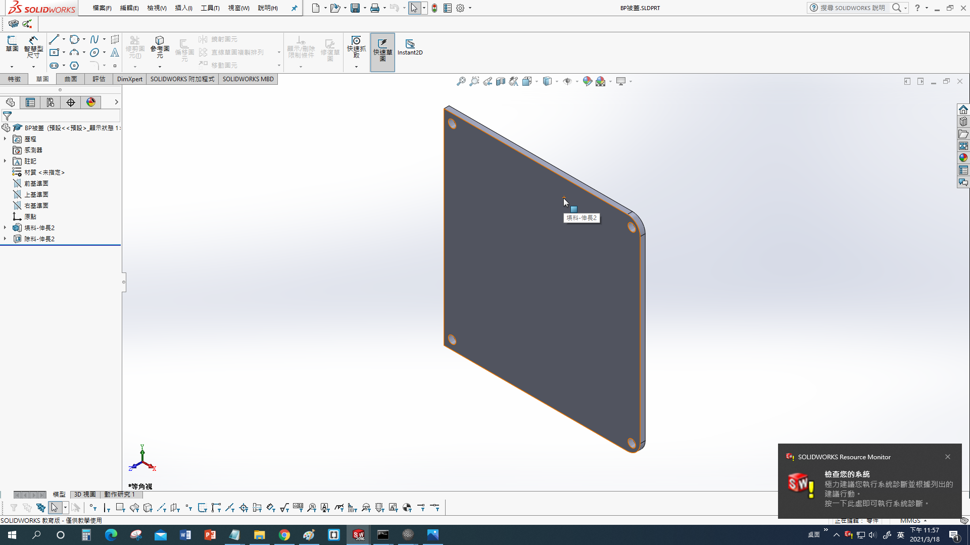Click the Convert Entities (參考圖元) icon

point(160,46)
